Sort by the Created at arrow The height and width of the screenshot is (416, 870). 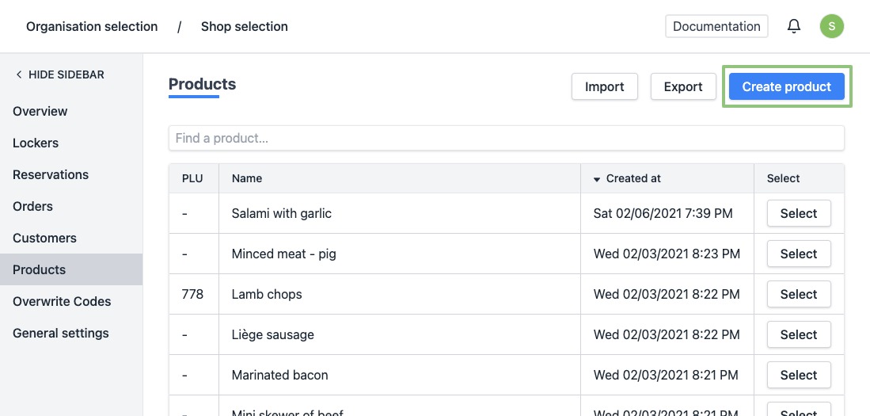[597, 179]
